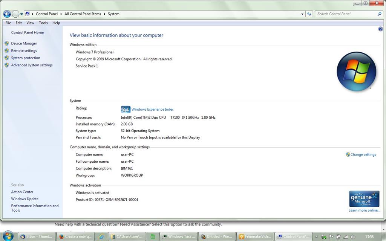Open the address bar history dropdown
Screen dimensions: 386x241
click(x=302, y=14)
